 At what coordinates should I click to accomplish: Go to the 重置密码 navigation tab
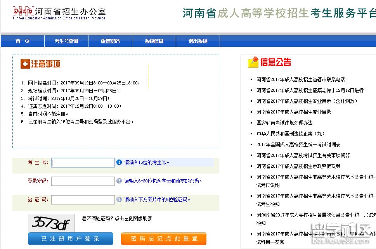(110, 41)
